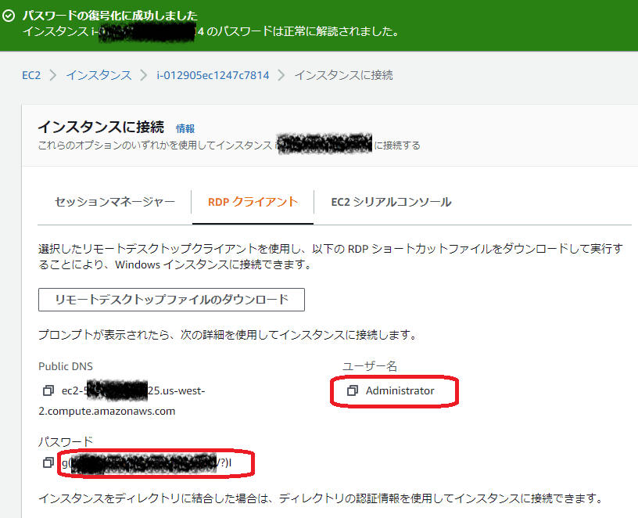
Task: Click the Administrator username text
Action: [x=400, y=390]
